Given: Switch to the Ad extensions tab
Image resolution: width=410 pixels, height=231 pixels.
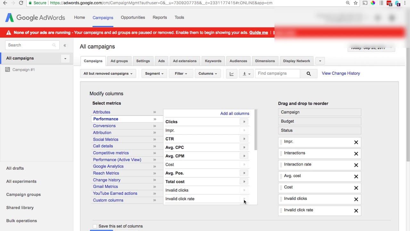Looking at the screenshot, I should pyautogui.click(x=185, y=61).
